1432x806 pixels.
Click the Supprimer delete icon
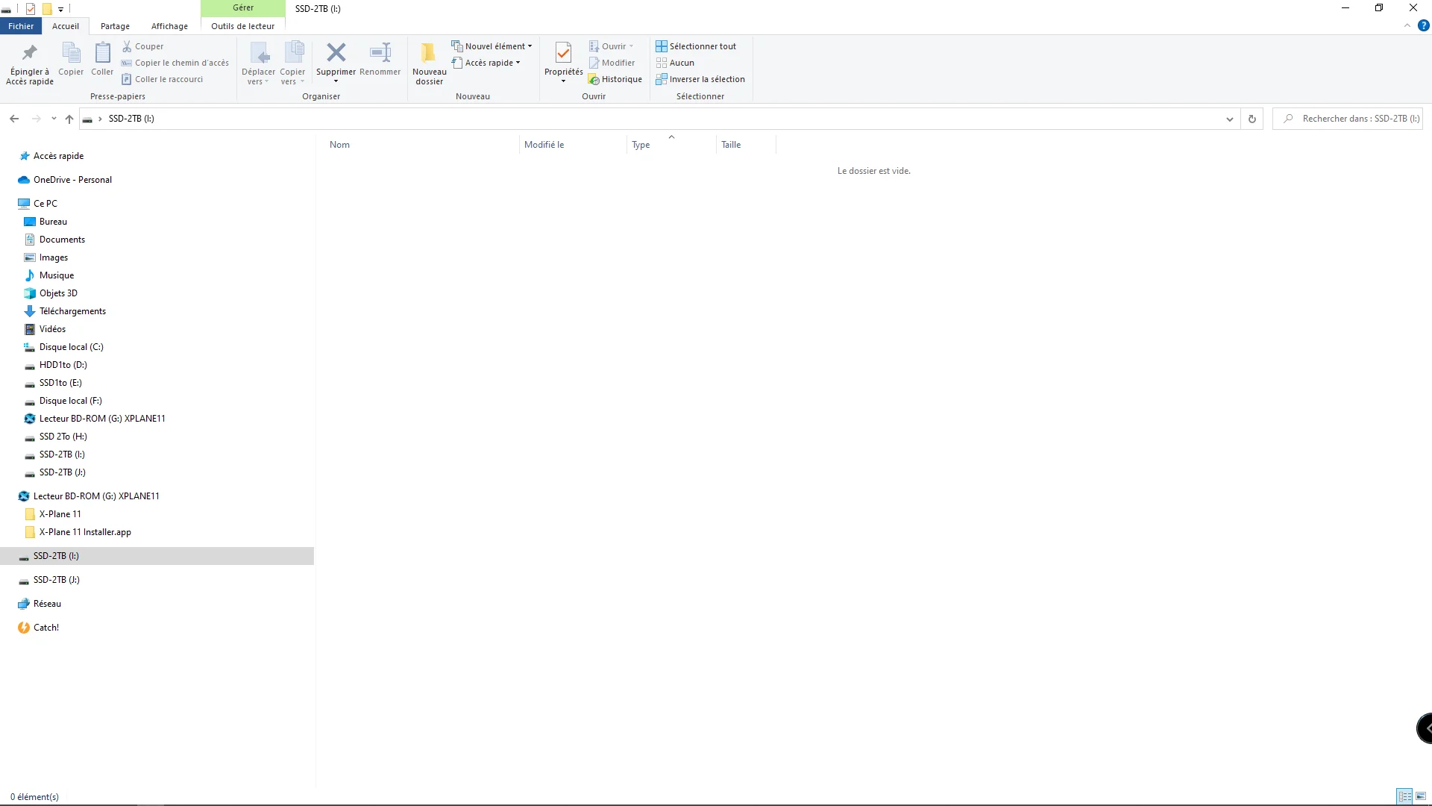click(x=336, y=53)
